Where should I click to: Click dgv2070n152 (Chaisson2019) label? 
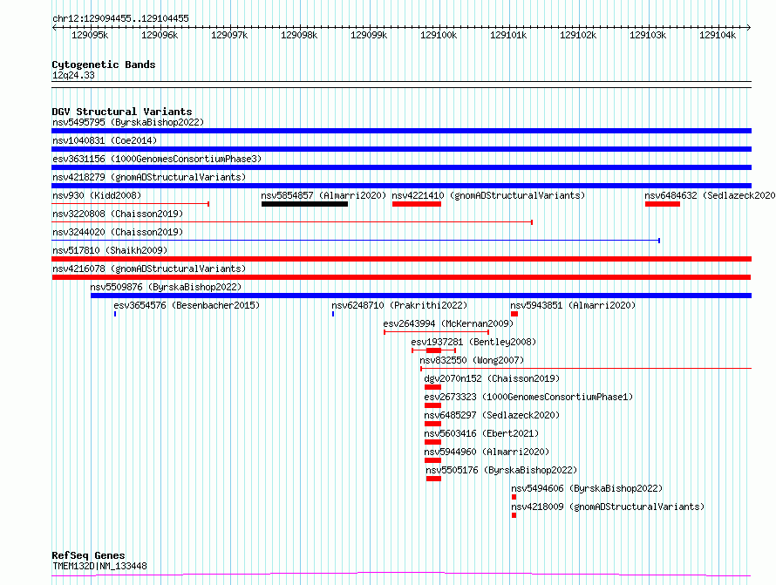click(x=492, y=378)
